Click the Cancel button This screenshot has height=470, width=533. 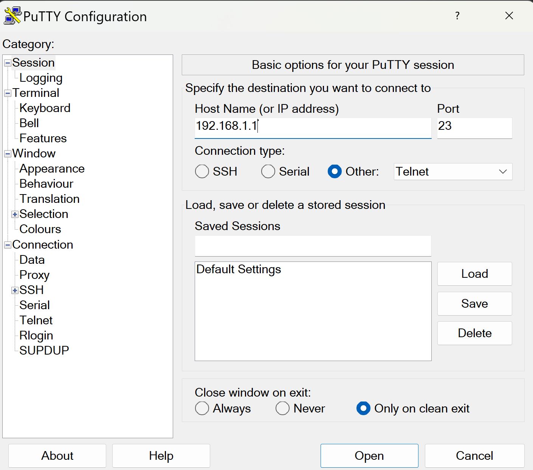[474, 456]
